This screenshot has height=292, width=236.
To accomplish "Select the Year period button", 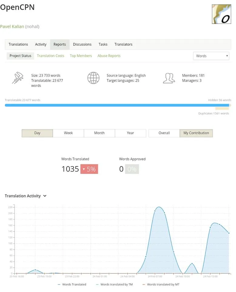I will (130, 133).
